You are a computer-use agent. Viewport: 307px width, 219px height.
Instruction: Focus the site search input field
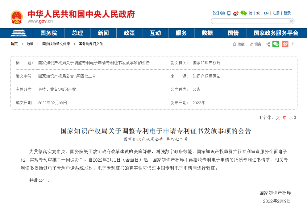[250, 21]
